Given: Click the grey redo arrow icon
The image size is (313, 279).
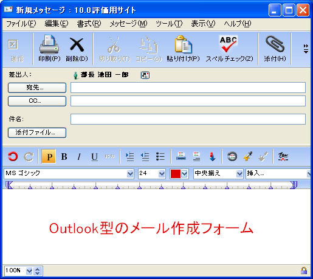Looking at the screenshot, I should (x=29, y=156).
